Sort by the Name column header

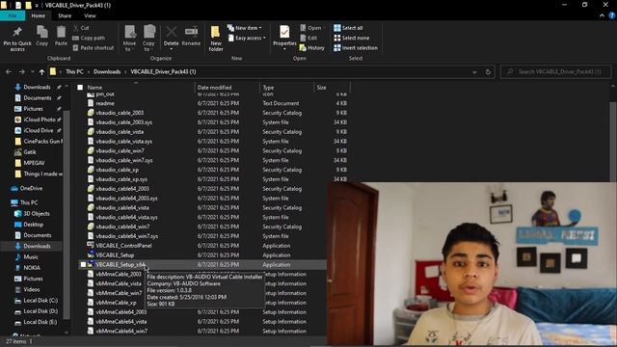click(94, 88)
